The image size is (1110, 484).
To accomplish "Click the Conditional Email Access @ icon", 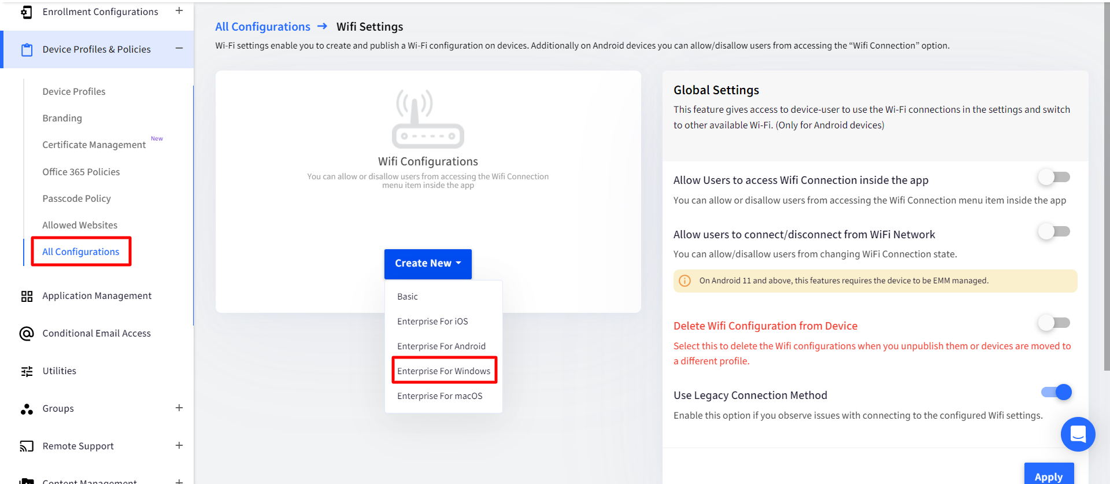I will coord(27,334).
